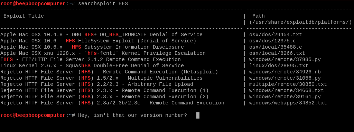
Task: Click windows/remote/34926.rb Metasploit path
Action: coord(285,72)
